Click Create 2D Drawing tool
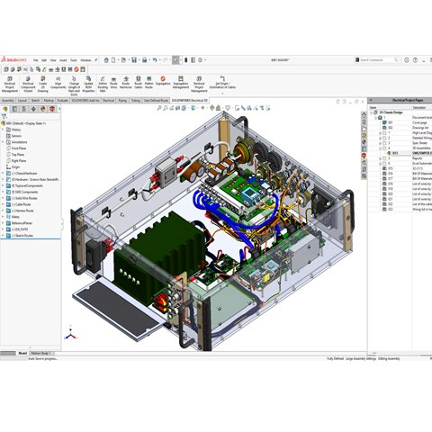The height and width of the screenshot is (432, 432). point(42,84)
